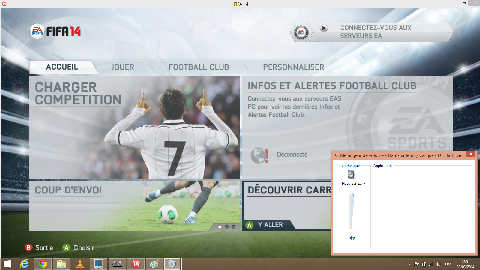Click the Sortie label
The height and width of the screenshot is (270, 480).
44,248
